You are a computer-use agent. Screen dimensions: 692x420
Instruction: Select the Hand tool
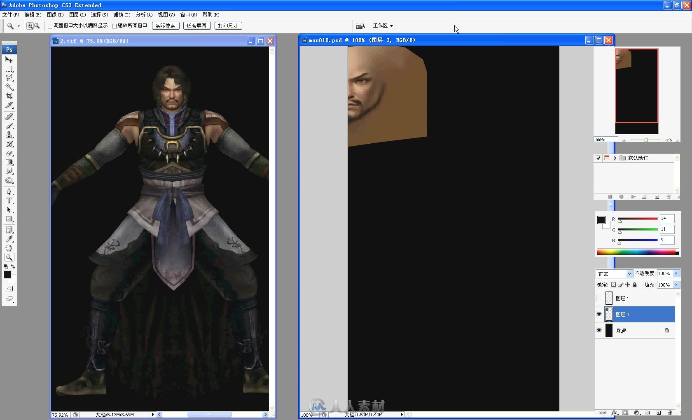tap(9, 248)
